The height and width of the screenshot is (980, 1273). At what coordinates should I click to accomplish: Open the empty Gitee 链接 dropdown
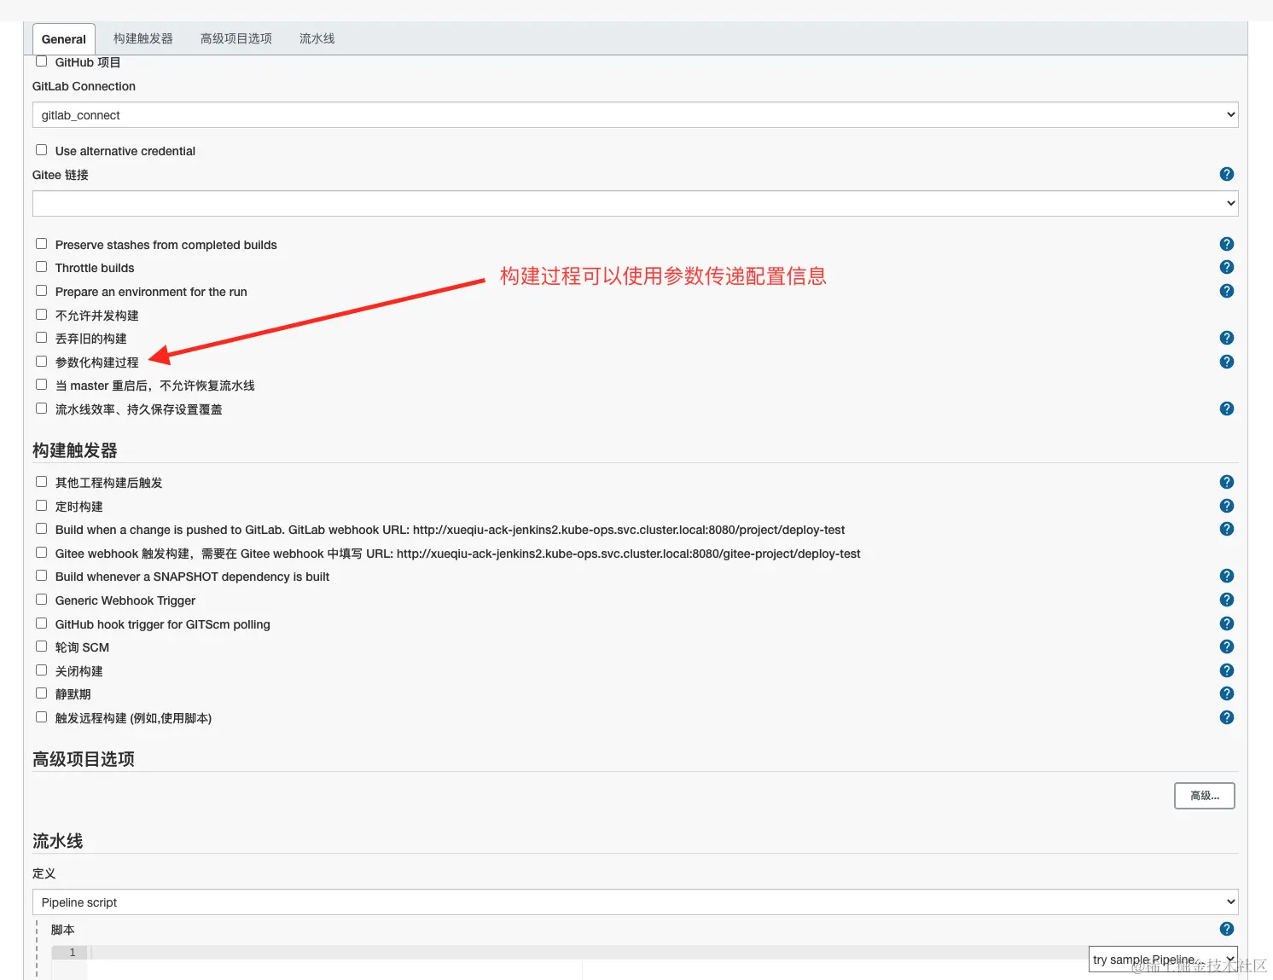coord(635,203)
